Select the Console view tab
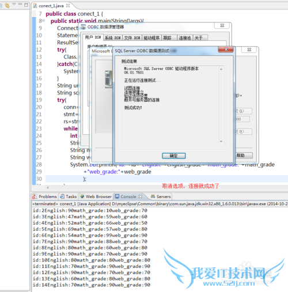Image resolution: width=288 pixels, height=292 pixels. (128, 196)
